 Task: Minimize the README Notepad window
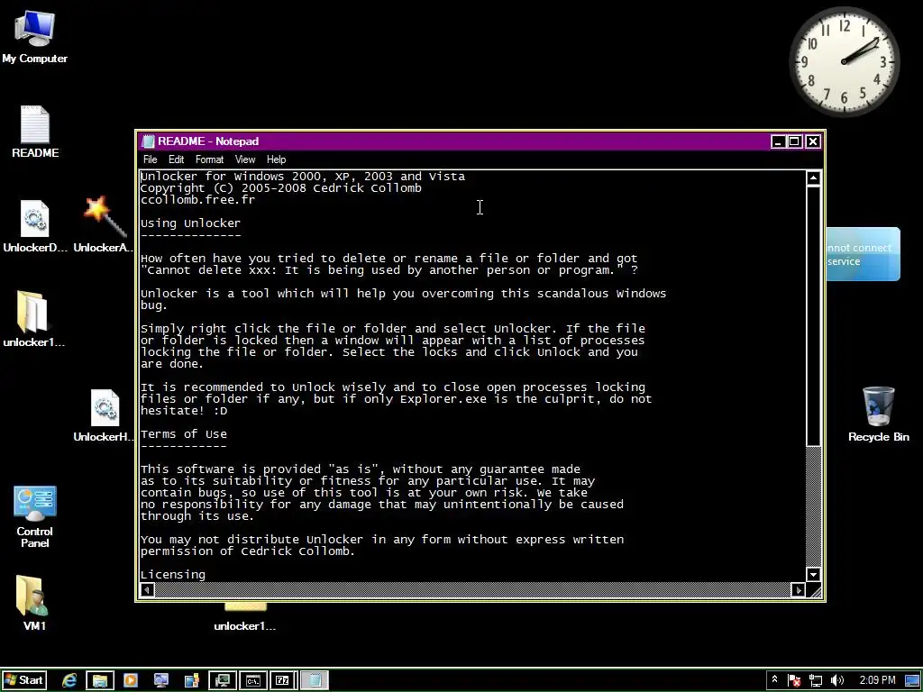click(778, 141)
